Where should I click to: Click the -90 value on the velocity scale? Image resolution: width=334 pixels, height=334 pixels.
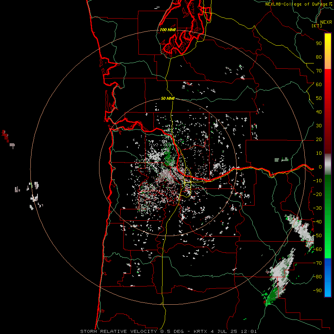coord(317,291)
